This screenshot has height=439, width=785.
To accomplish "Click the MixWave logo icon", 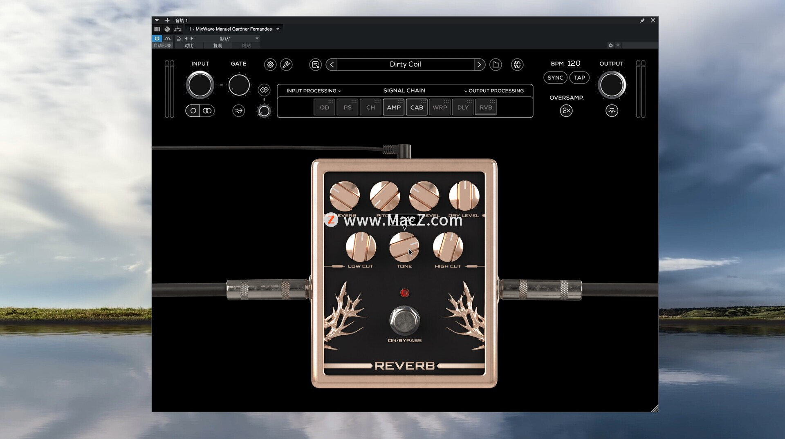I will 517,65.
